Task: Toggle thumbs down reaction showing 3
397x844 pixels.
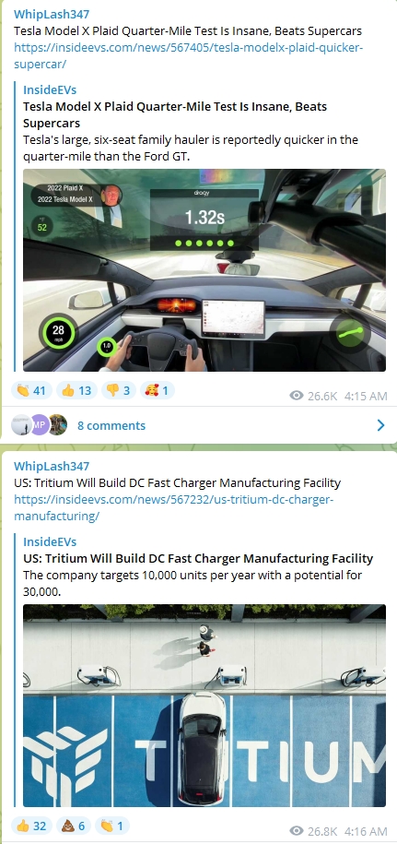Action: (118, 390)
